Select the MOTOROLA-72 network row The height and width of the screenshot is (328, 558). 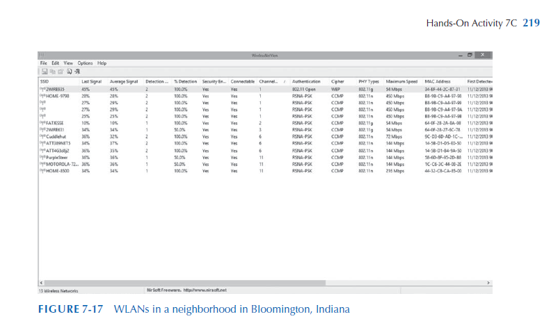pyautogui.click(x=266, y=164)
